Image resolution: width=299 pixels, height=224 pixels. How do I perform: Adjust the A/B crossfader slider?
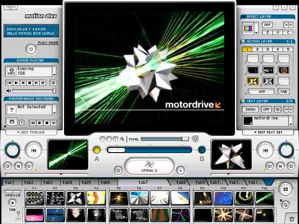pos(149,150)
